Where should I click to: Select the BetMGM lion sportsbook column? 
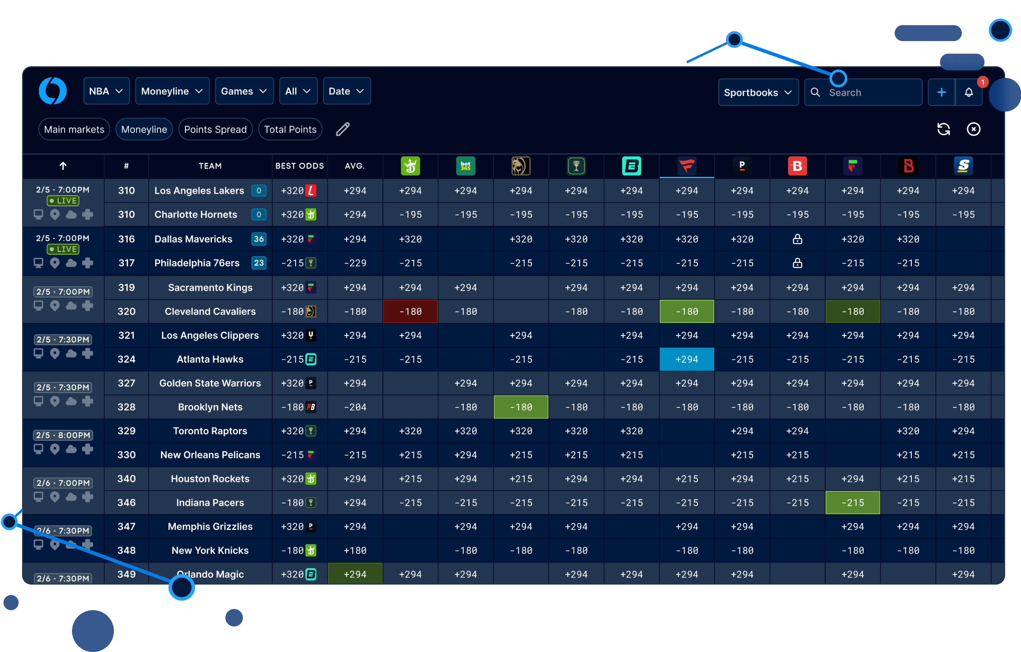tap(521, 166)
